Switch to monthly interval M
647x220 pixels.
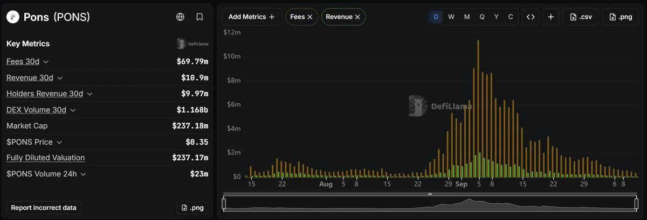pos(467,17)
